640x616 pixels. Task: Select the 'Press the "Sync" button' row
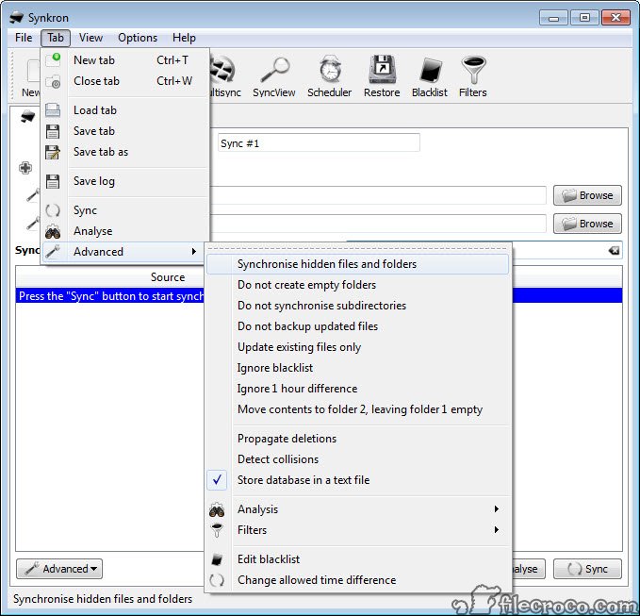click(110, 296)
